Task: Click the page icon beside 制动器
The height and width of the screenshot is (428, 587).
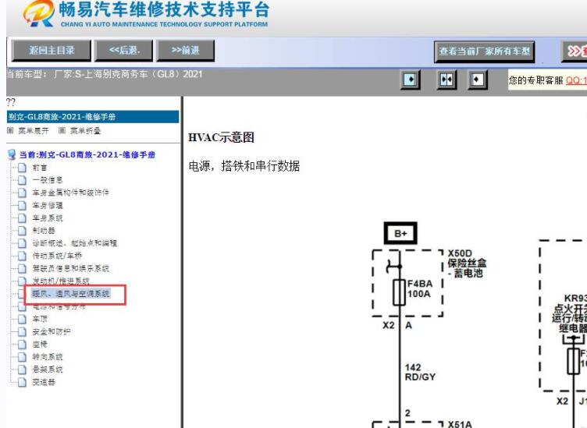Action: coord(22,230)
